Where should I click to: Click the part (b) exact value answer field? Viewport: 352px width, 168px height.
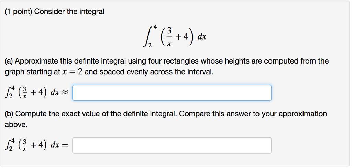click(x=172, y=146)
